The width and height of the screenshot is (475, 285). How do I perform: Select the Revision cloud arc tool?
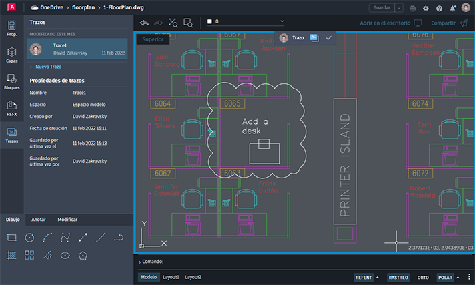119,238
